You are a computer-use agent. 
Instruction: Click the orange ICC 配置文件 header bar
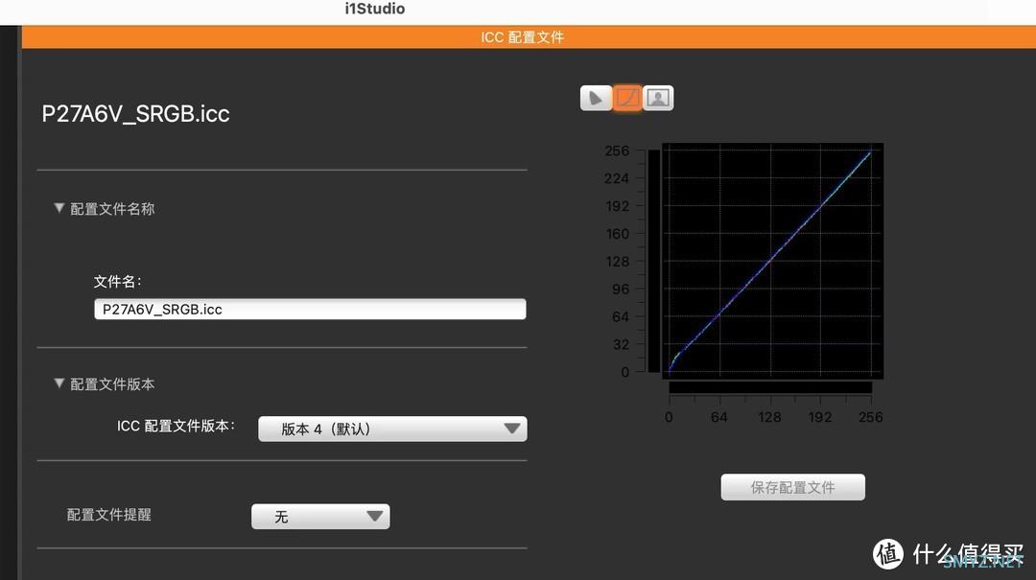tap(523, 37)
